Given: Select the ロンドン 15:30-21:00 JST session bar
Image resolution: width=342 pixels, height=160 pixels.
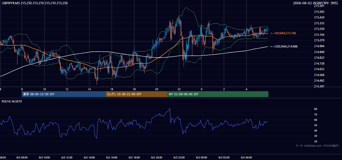Looking at the screenshot, I should (x=136, y=94).
